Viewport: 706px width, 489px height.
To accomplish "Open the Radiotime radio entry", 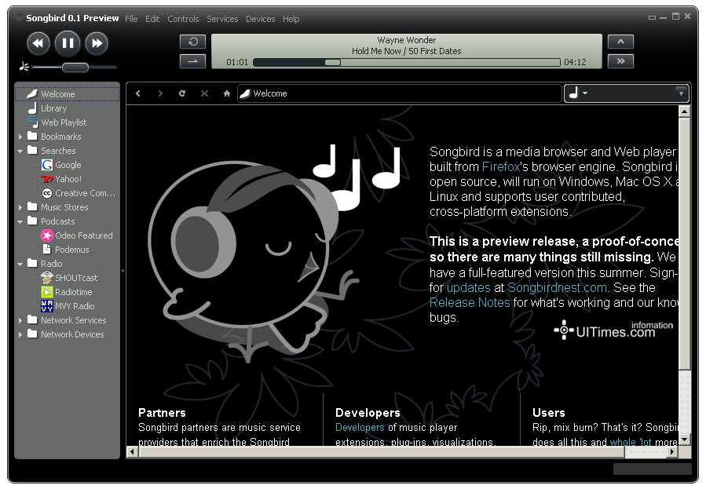I will [67, 292].
